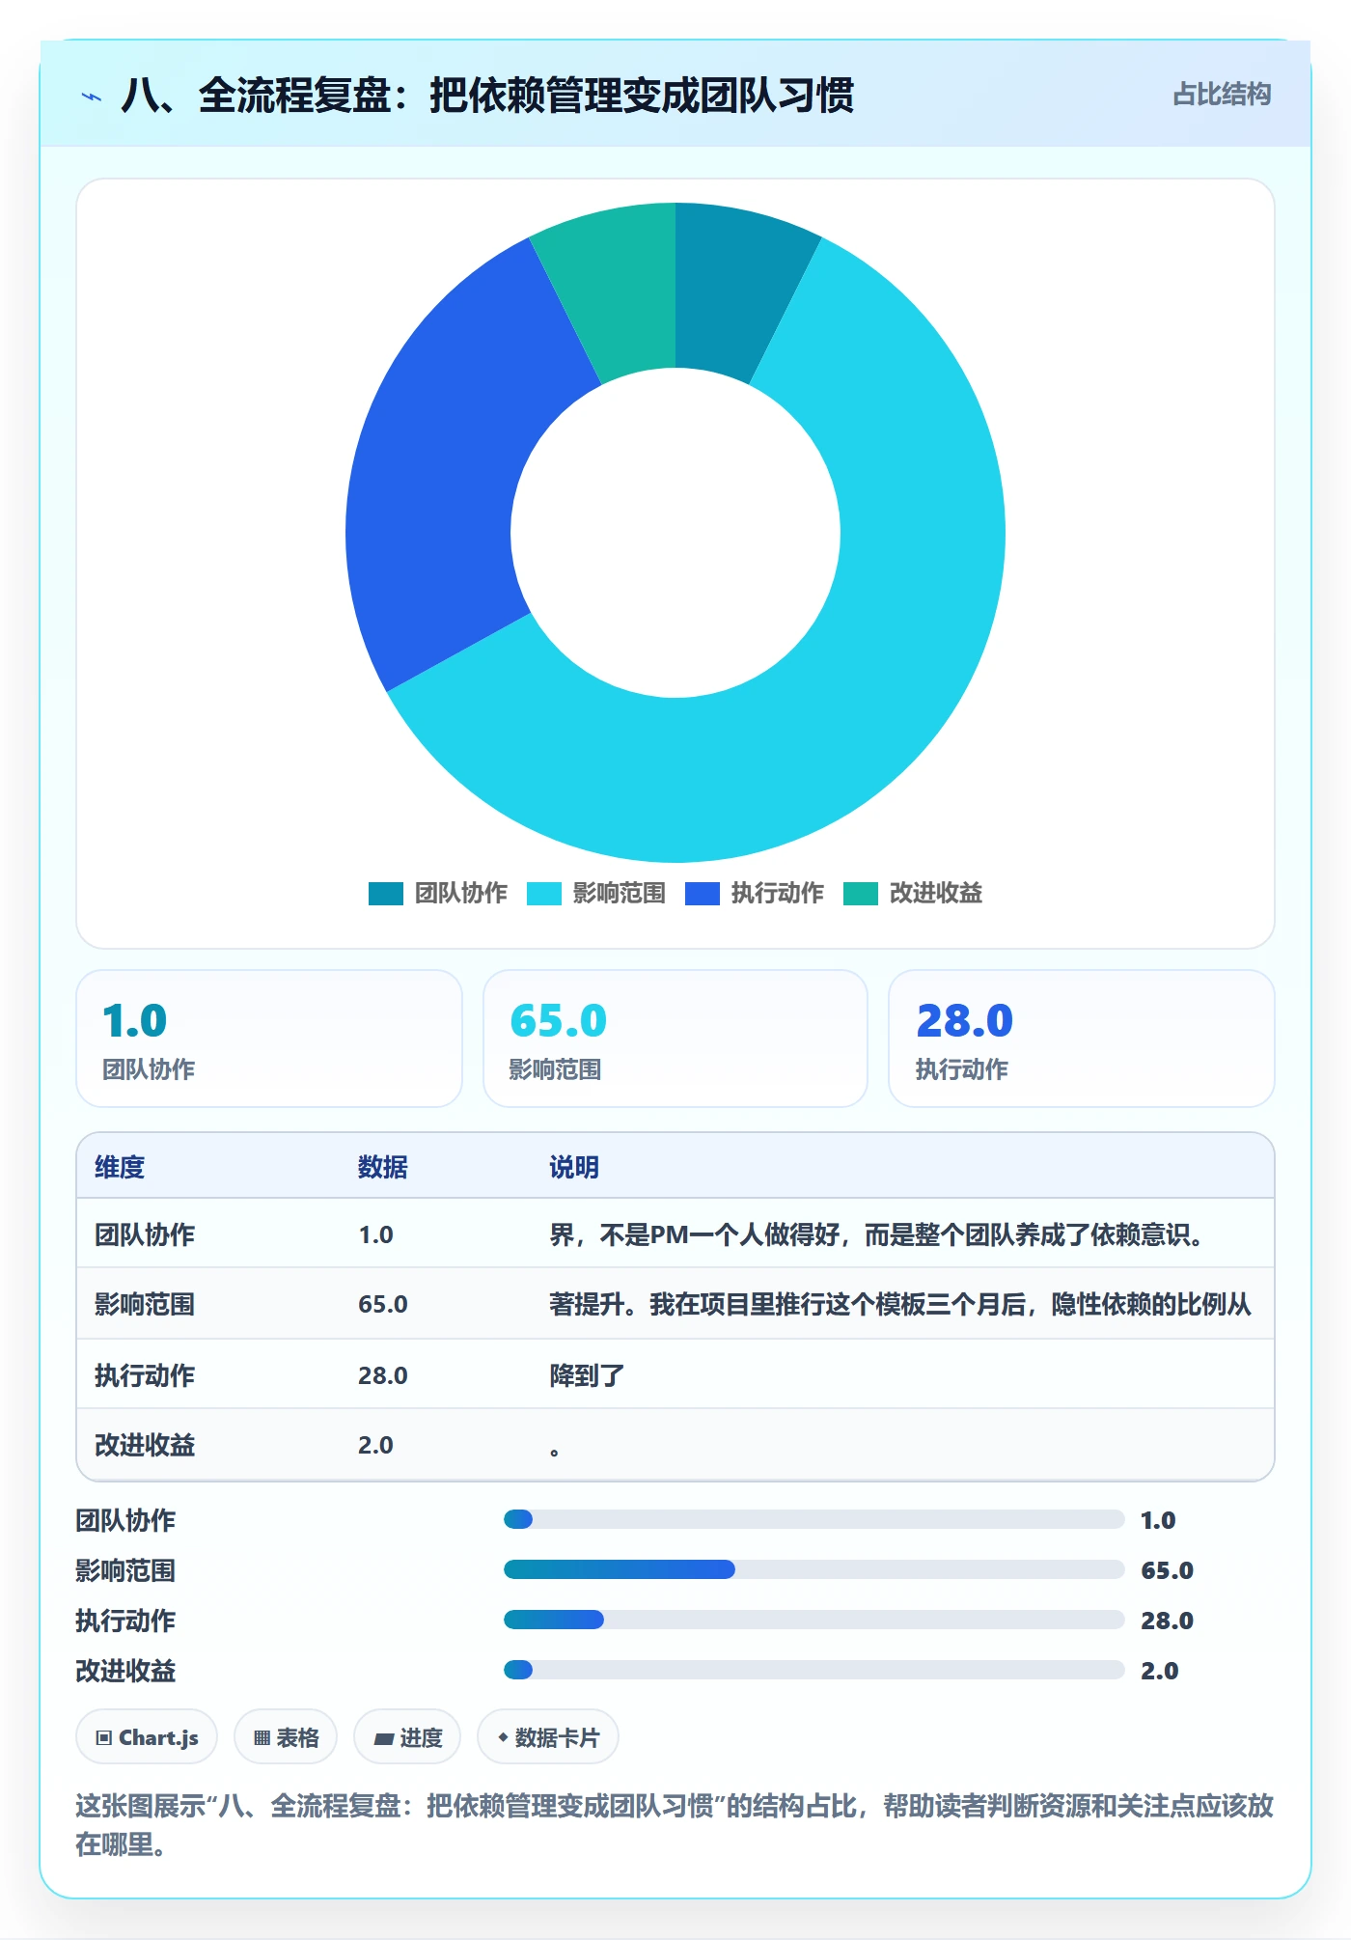
Task: Click the 维度 column header
Action: pos(120,1167)
